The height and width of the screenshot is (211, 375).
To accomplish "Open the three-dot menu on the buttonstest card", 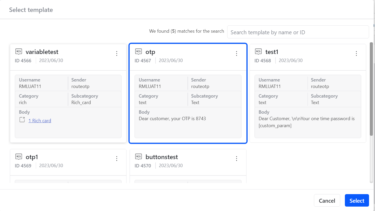I will click(236, 158).
